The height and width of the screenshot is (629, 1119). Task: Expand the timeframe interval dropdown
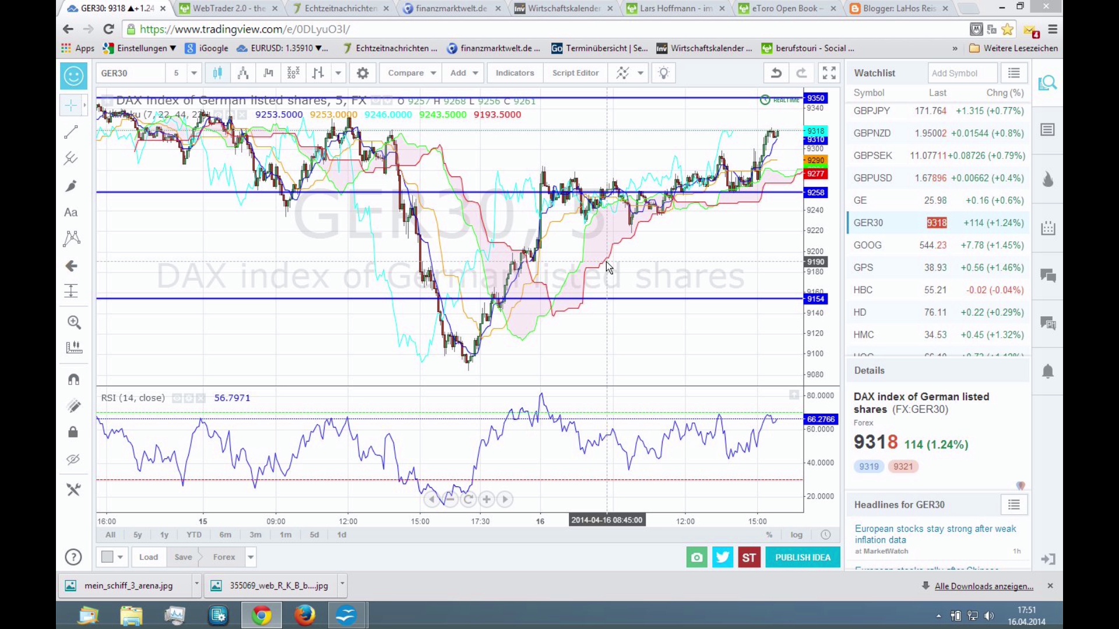[x=194, y=73]
